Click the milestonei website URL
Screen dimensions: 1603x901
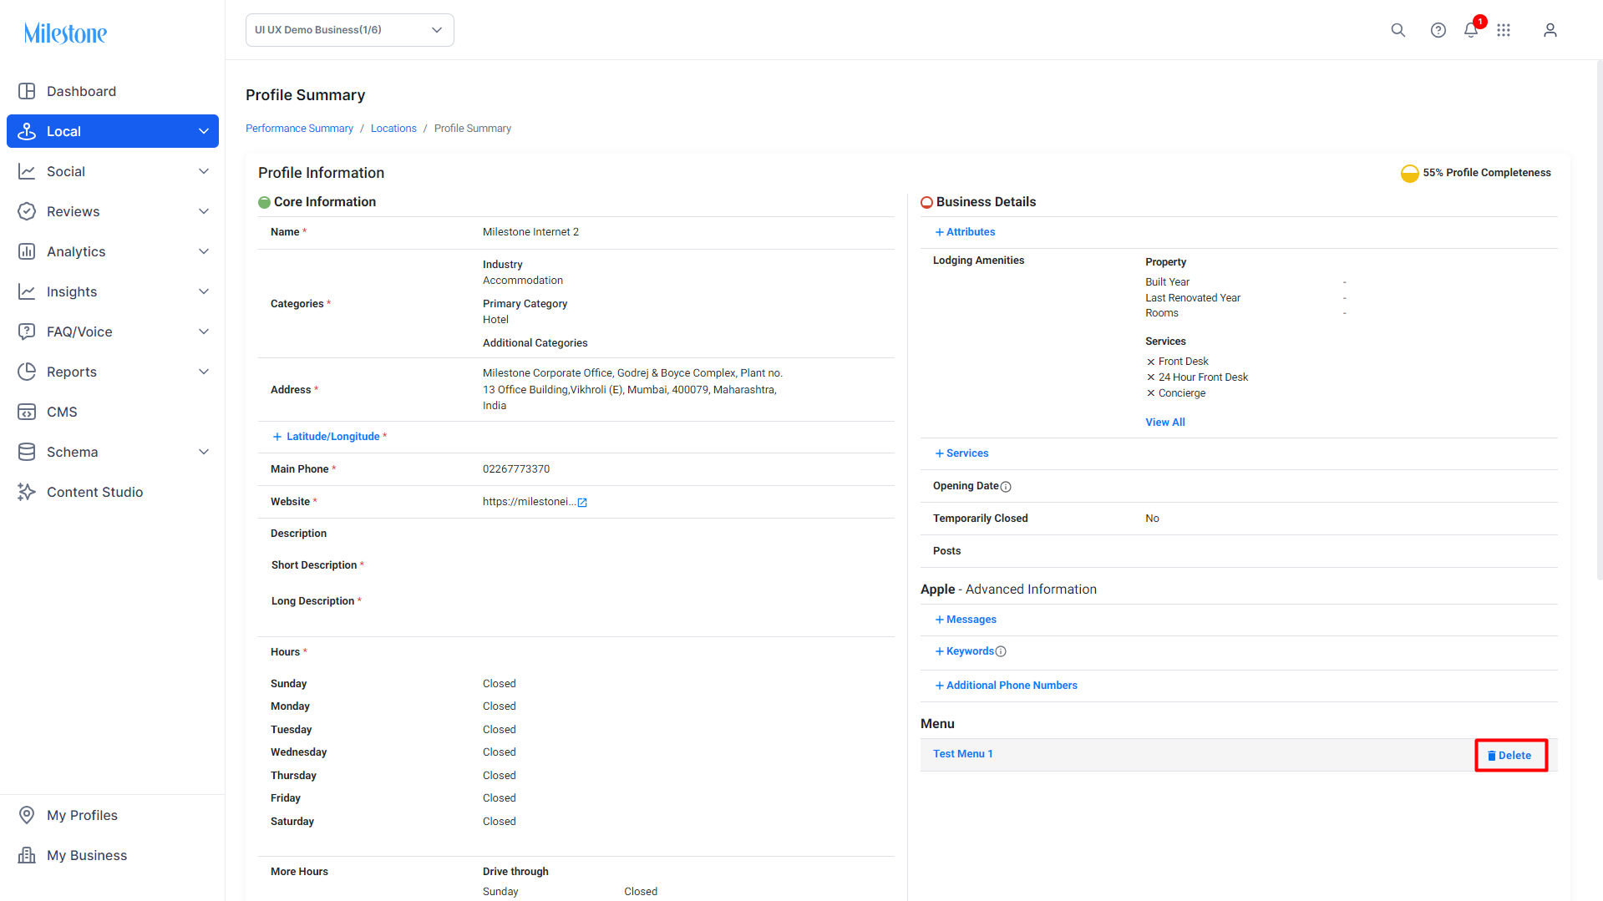529,502
